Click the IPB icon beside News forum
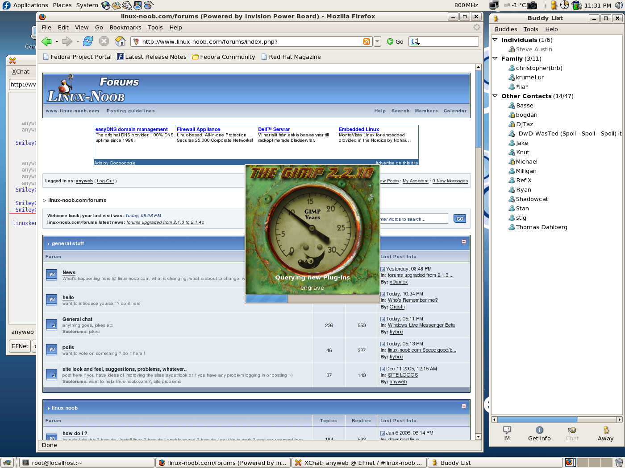 (x=51, y=275)
